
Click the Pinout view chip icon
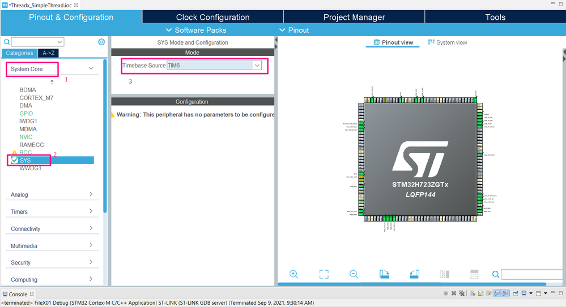[377, 42]
